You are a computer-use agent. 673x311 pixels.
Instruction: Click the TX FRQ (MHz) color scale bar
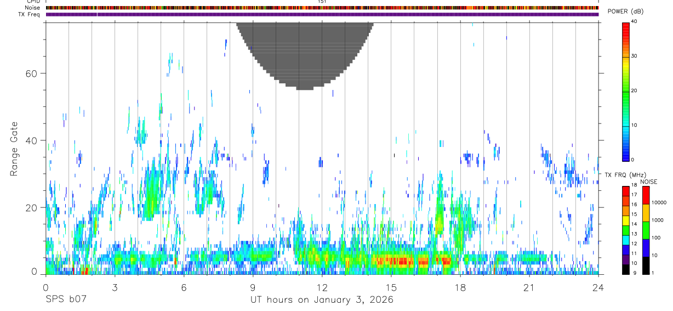pyautogui.click(x=626, y=230)
